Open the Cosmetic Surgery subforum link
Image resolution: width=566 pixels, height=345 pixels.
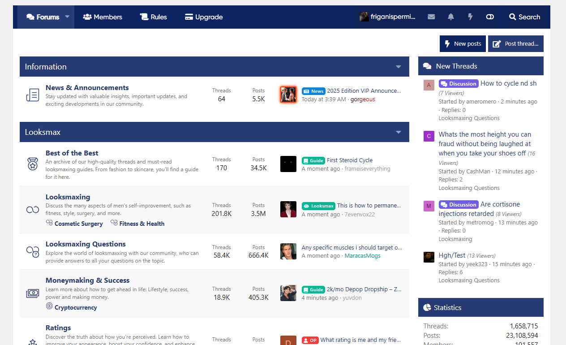[x=78, y=224]
